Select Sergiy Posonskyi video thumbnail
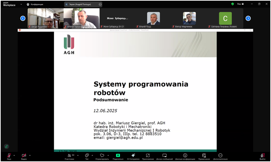 click(46, 18)
